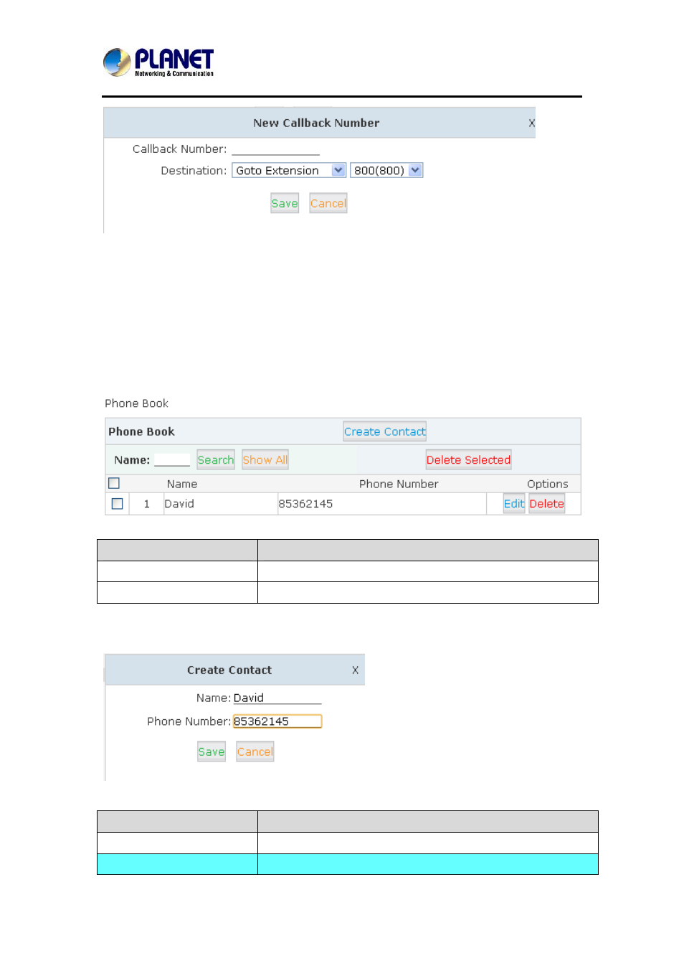Open the 800(800) extension dropdown
The width and height of the screenshot is (684, 969).
click(386, 171)
